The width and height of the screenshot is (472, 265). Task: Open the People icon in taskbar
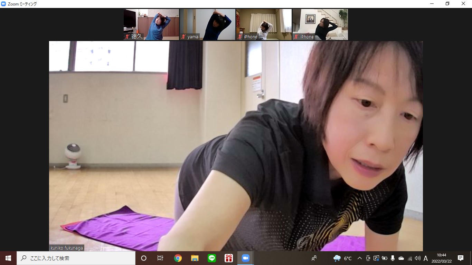click(314, 258)
